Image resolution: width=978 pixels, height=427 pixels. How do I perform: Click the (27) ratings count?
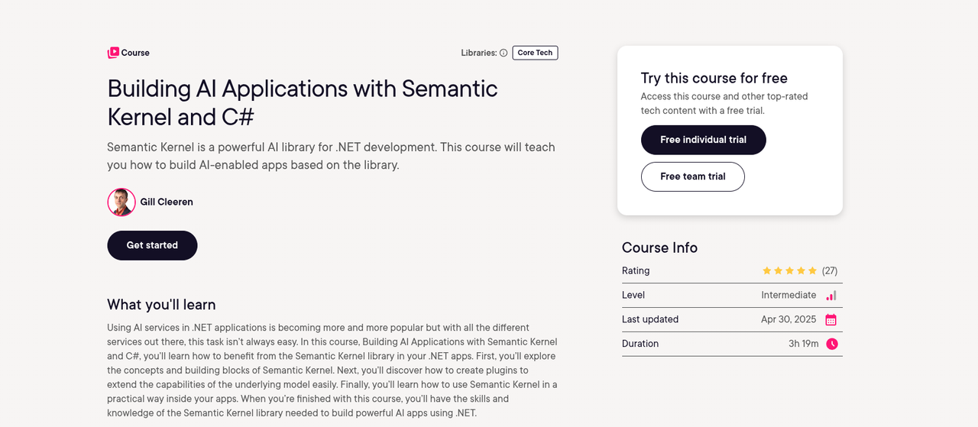point(830,270)
